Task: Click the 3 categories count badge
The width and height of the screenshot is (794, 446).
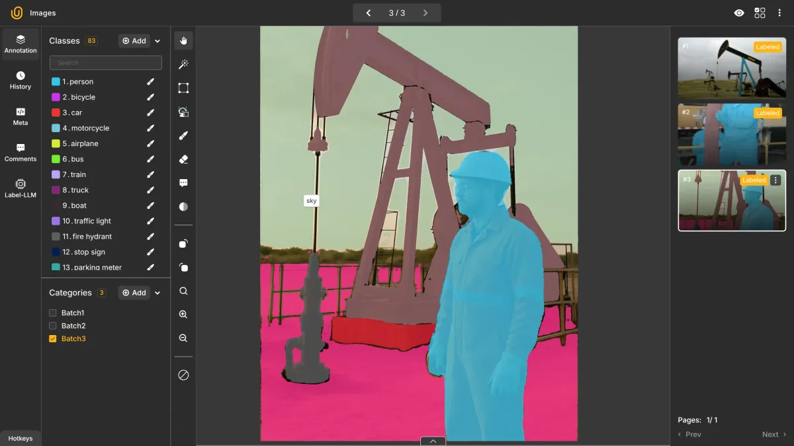Action: (101, 293)
